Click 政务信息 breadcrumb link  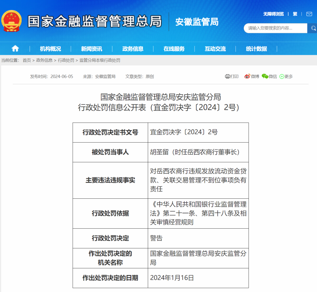[44, 60]
